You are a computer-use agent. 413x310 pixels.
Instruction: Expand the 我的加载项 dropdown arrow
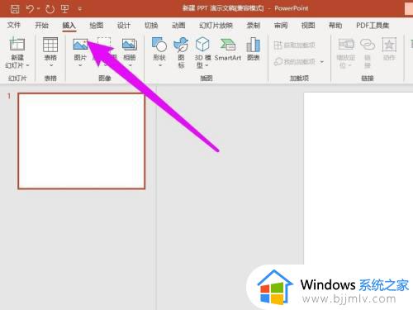point(321,62)
